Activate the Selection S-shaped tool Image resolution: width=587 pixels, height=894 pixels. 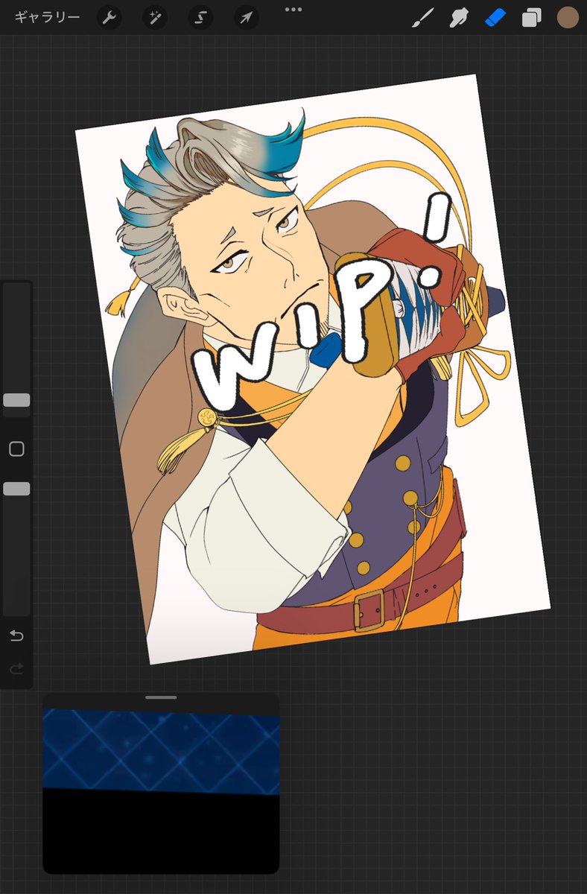click(201, 18)
